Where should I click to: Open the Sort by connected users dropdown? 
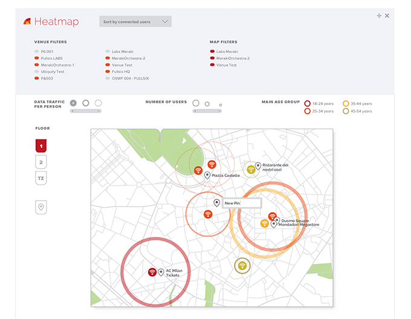(x=135, y=22)
